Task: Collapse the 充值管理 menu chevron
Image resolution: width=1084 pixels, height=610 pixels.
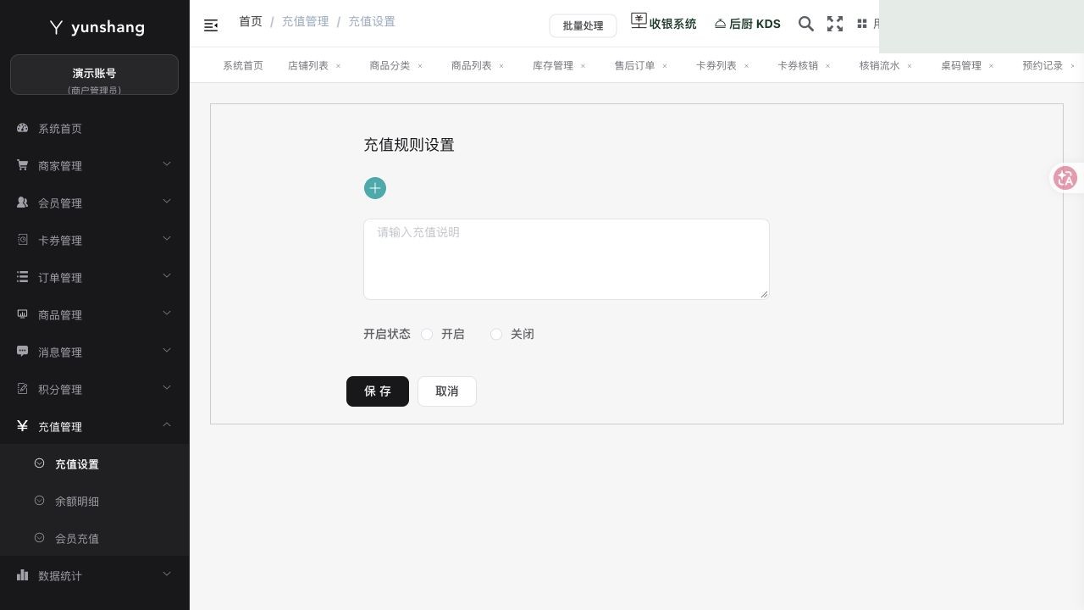Action: pyautogui.click(x=167, y=425)
